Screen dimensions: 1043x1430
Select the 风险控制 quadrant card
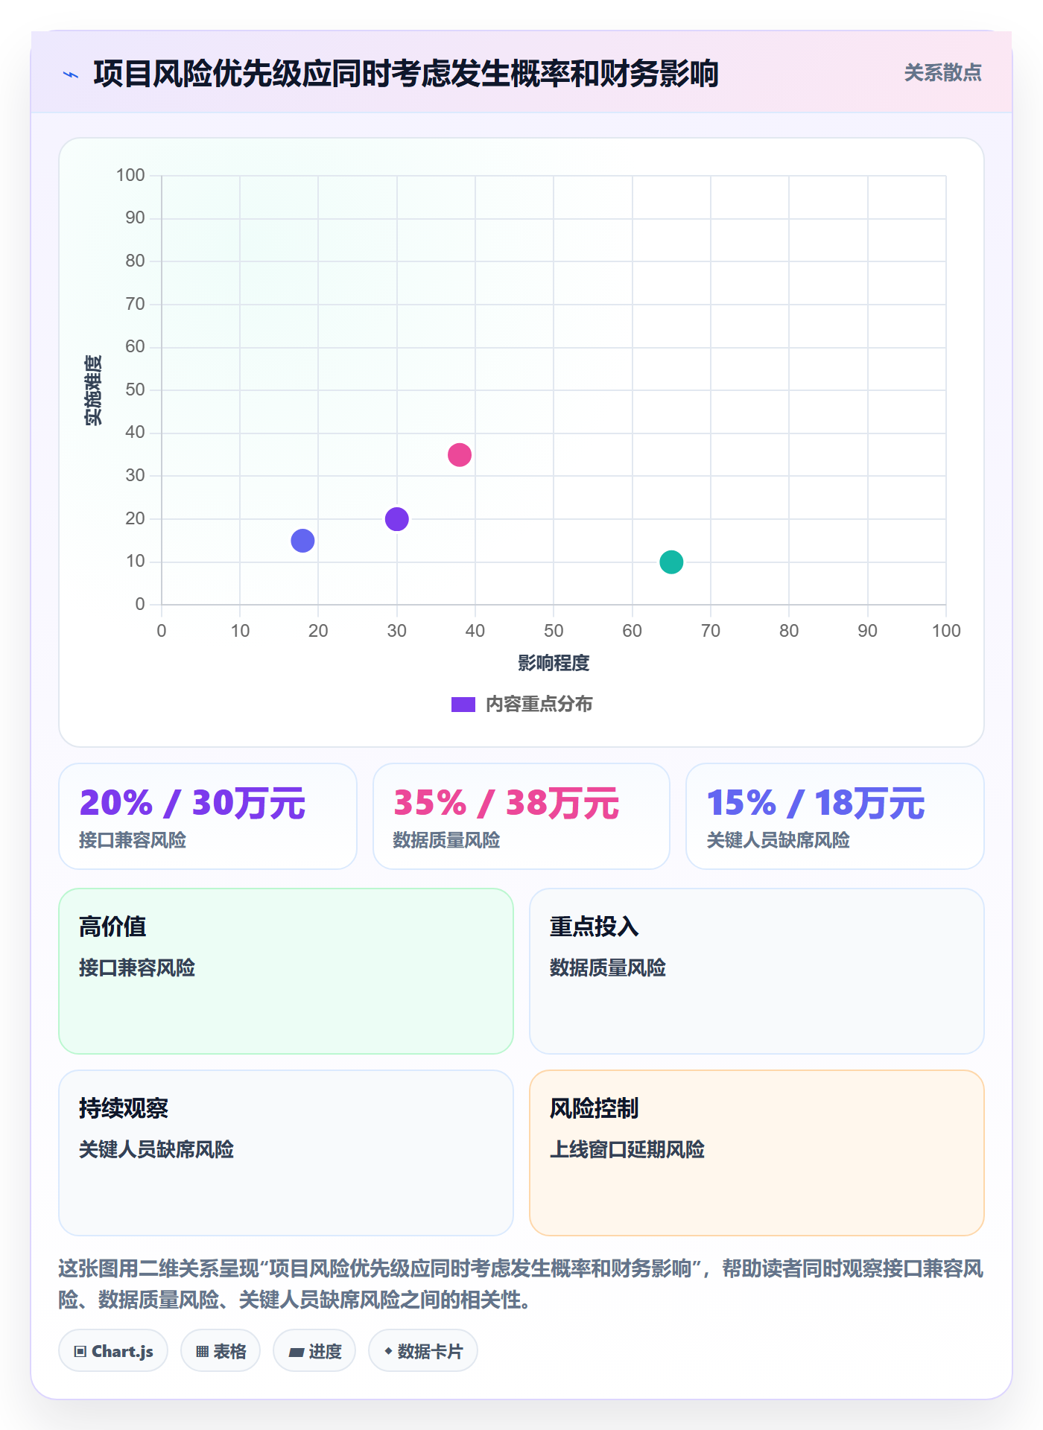[757, 1153]
